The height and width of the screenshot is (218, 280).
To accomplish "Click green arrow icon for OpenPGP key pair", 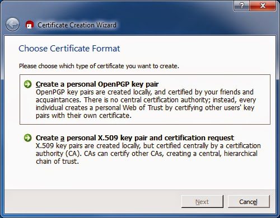I will tap(28, 84).
